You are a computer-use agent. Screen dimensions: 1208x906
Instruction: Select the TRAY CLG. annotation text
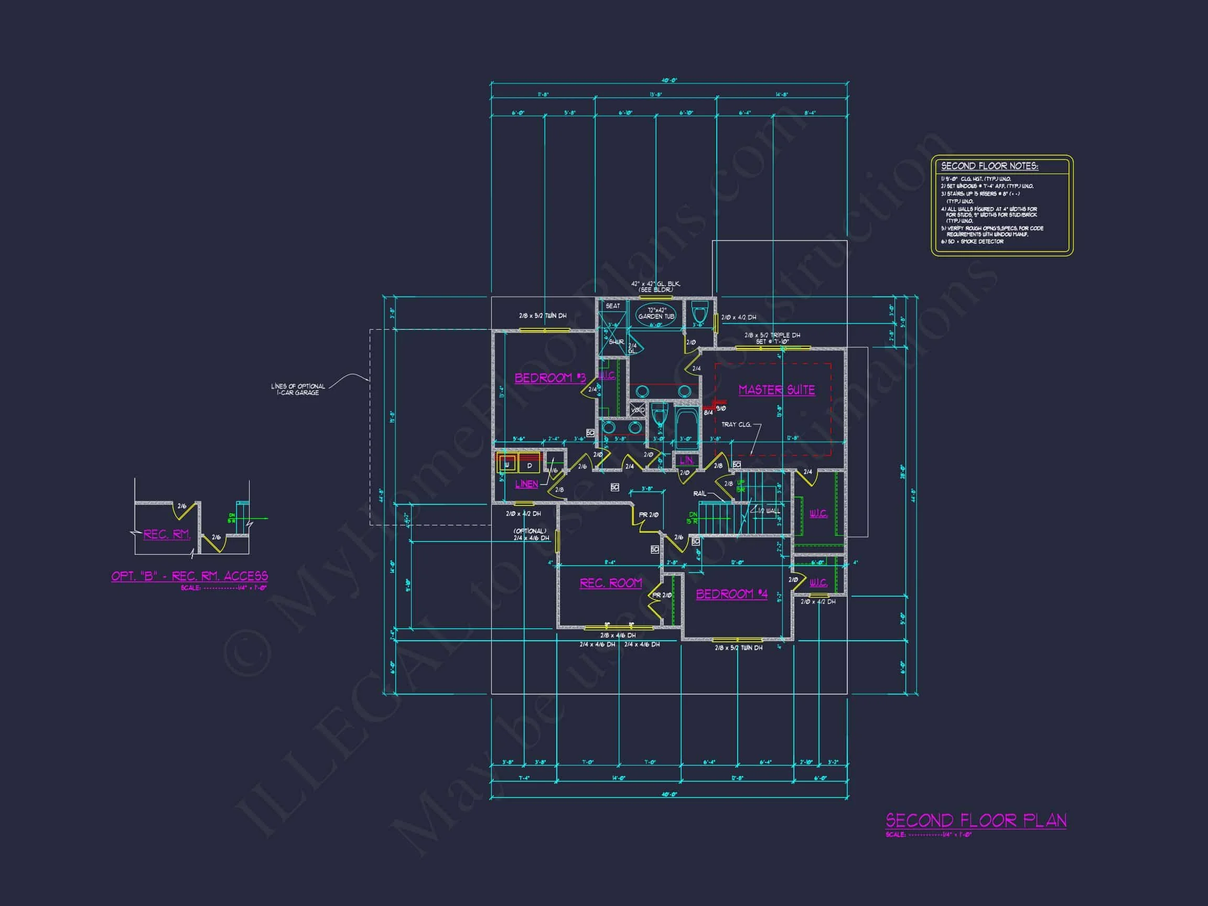coord(736,424)
